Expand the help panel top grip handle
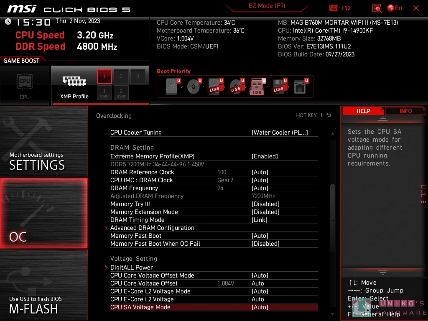This screenshot has width=428, height=321. (383, 118)
